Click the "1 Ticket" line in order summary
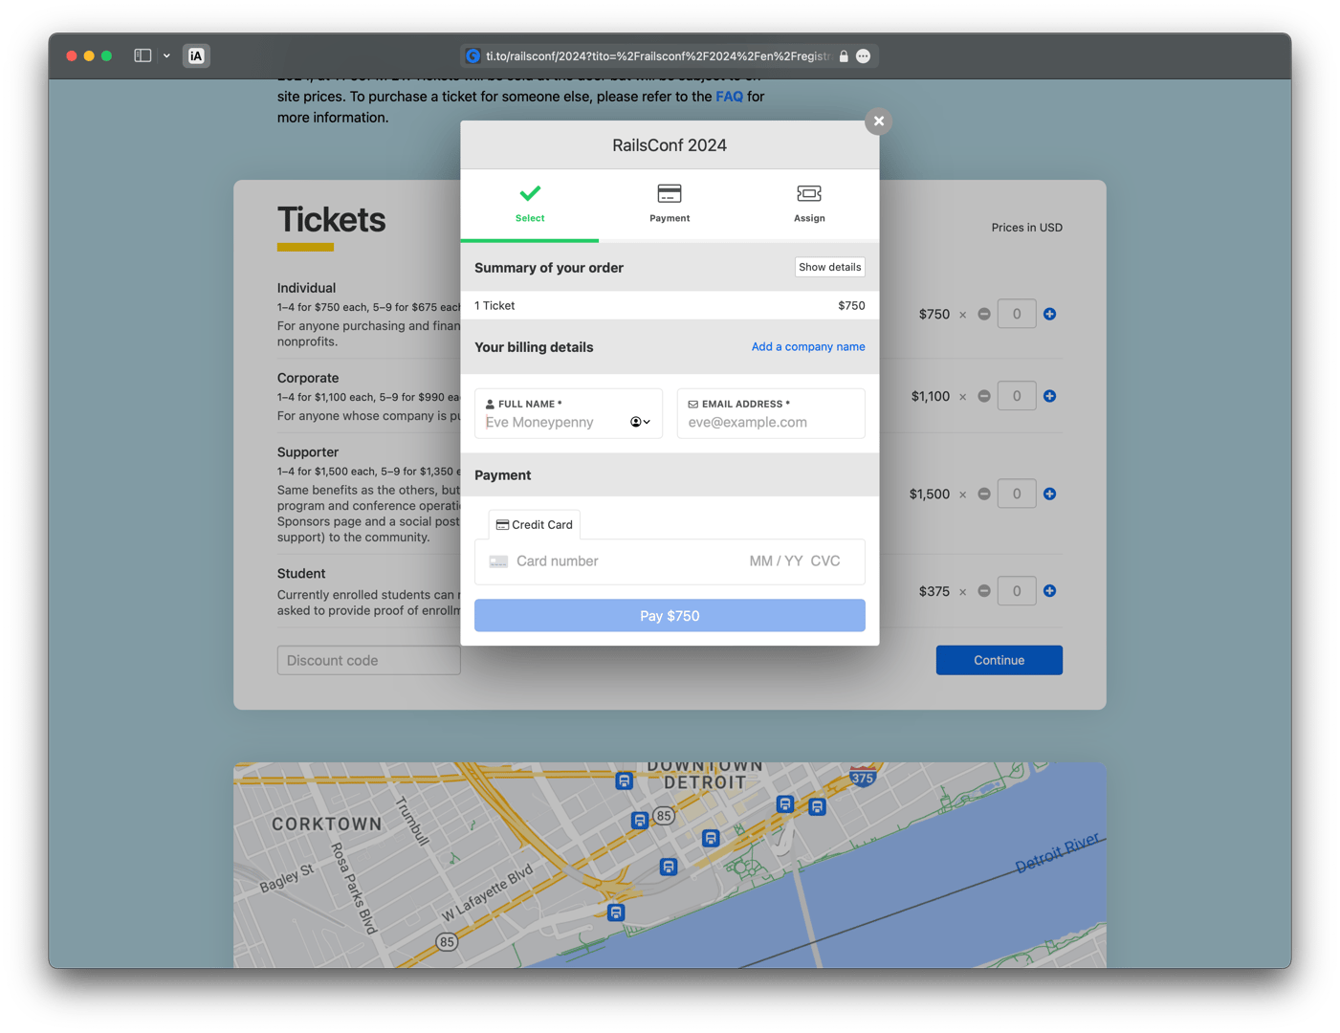The width and height of the screenshot is (1340, 1033). [x=494, y=306]
